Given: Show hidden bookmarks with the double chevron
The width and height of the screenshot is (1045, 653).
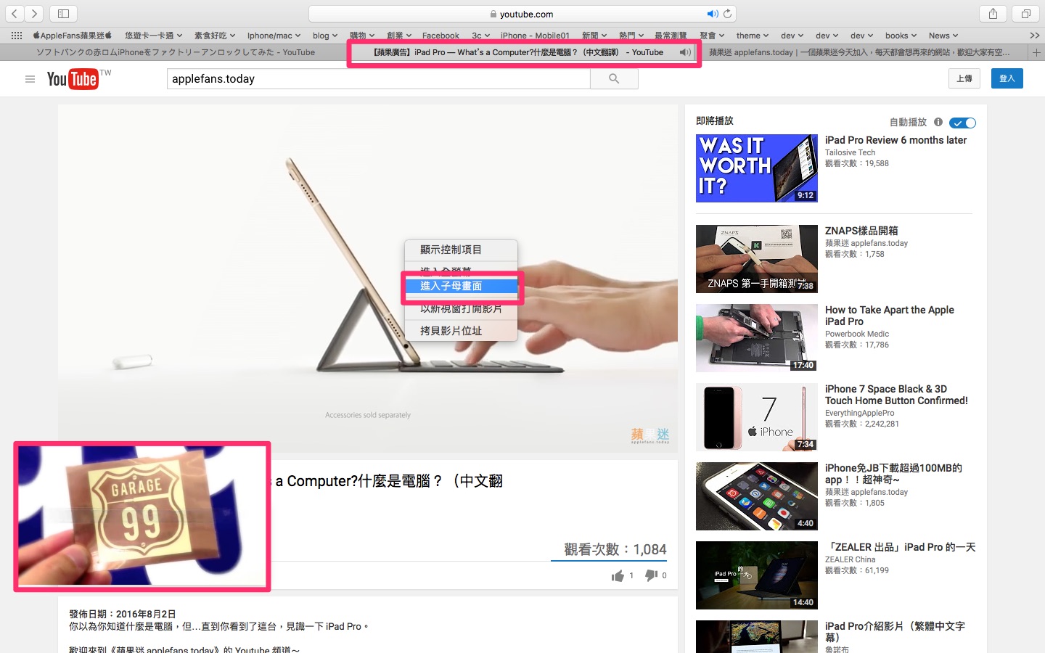Looking at the screenshot, I should pos(1034,35).
